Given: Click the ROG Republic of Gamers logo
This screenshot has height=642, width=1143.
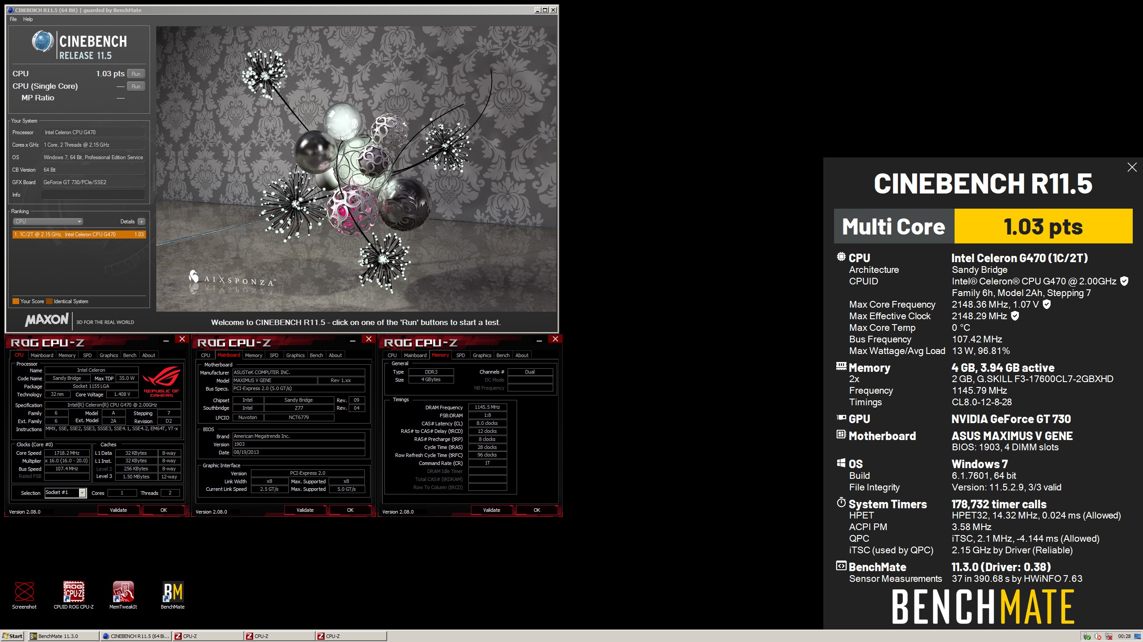Looking at the screenshot, I should point(161,381).
